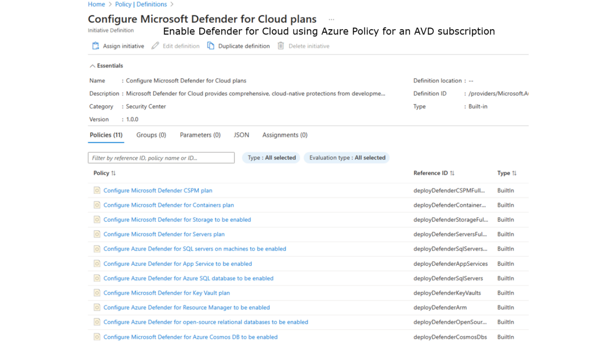Open the Type : All selected filter
This screenshot has width=610, height=343.
click(271, 158)
